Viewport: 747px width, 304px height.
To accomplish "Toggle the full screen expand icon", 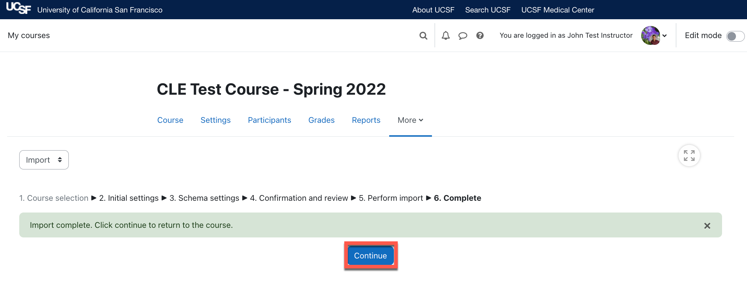I will point(689,156).
